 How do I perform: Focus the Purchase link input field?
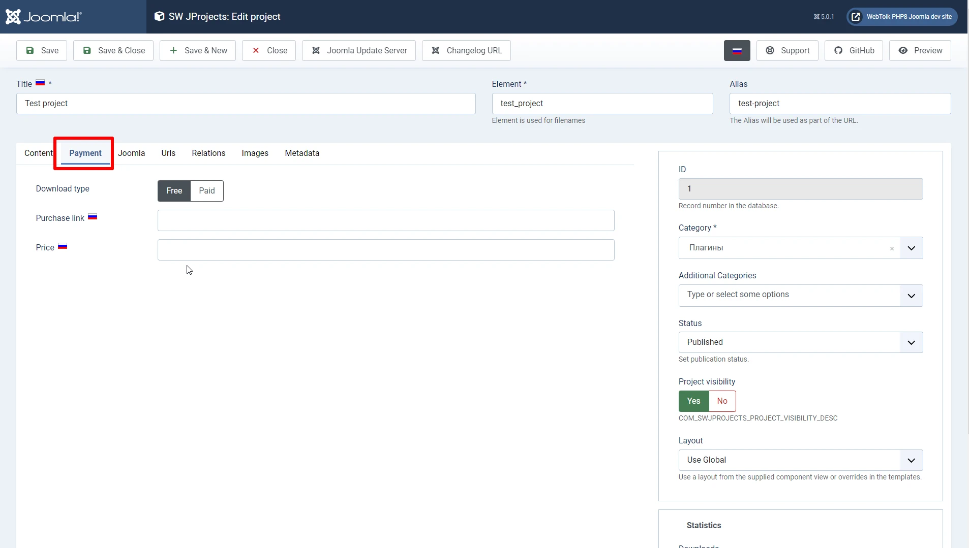[x=386, y=220]
